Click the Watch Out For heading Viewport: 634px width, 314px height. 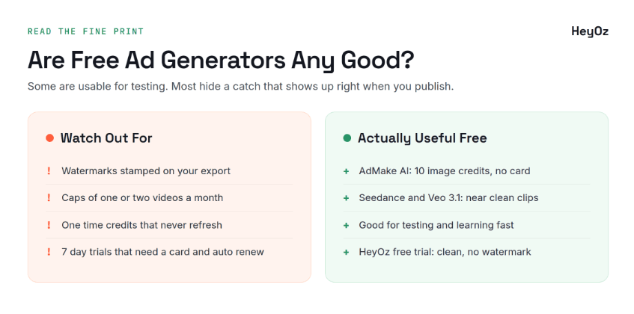pos(106,138)
